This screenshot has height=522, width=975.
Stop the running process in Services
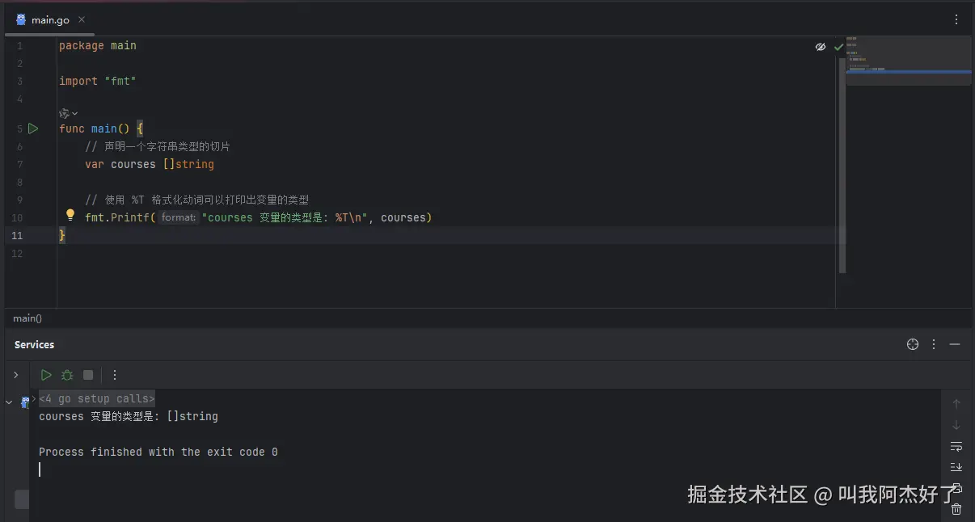(88, 375)
